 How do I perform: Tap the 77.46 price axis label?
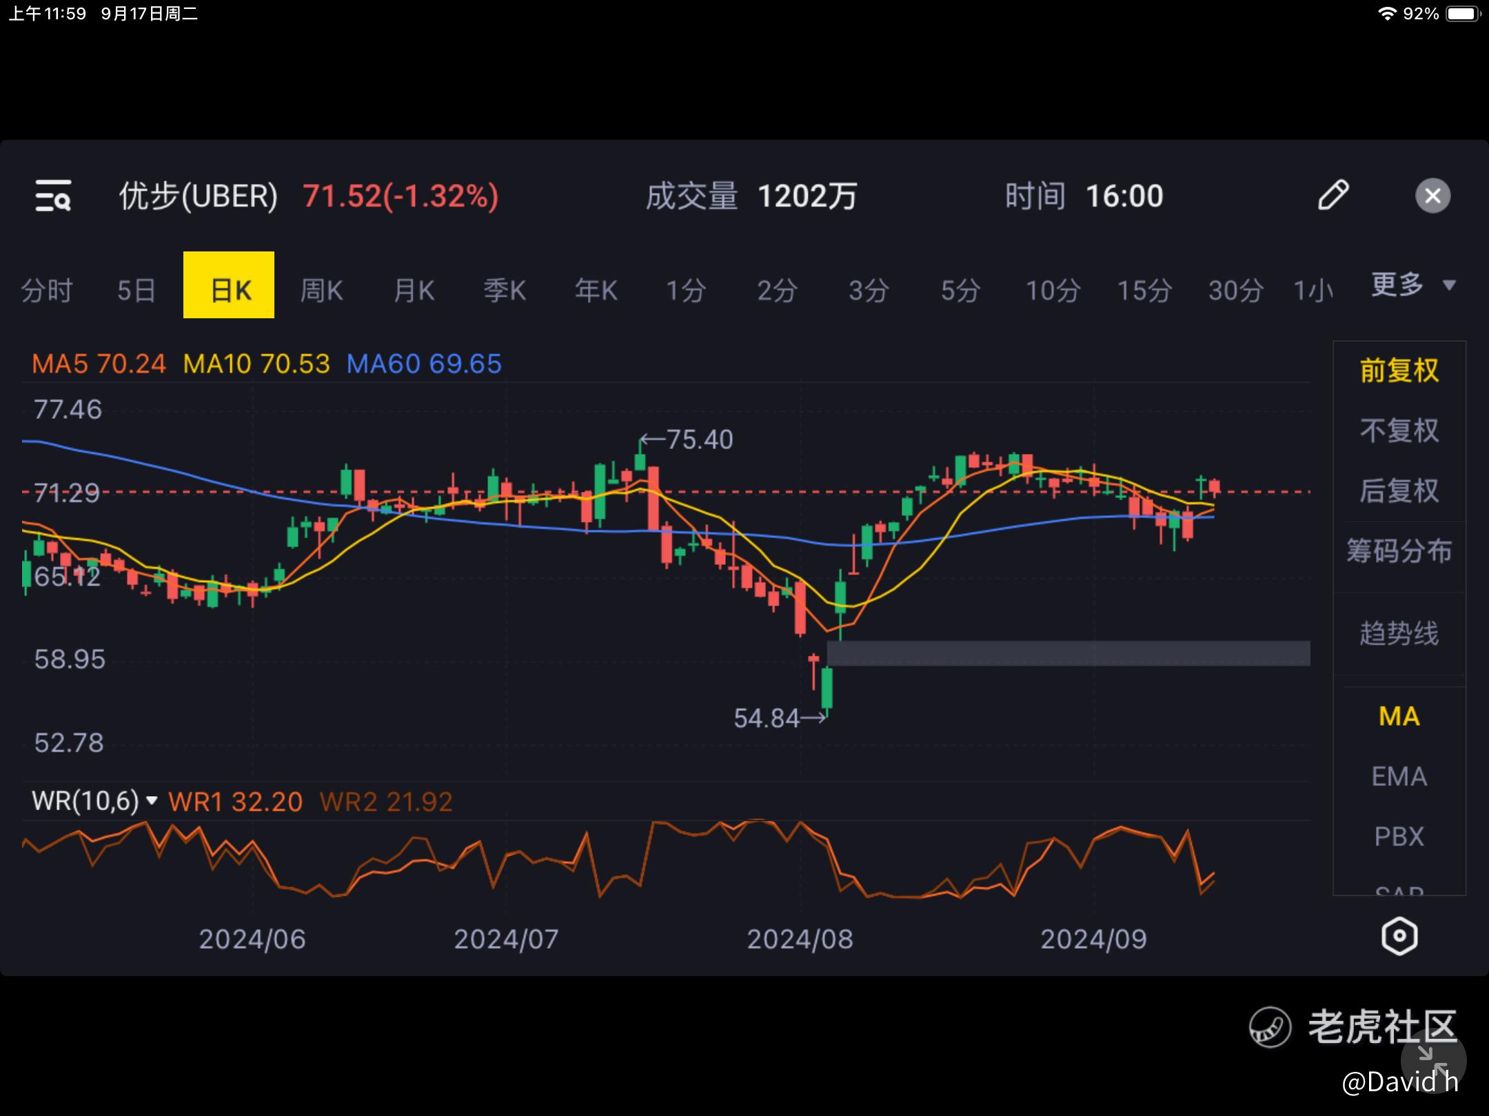[x=68, y=410]
